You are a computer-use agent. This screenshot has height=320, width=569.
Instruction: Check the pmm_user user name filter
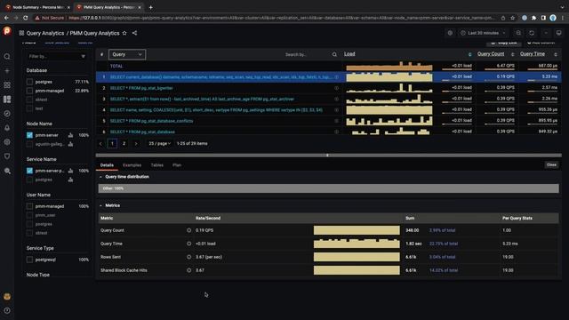point(29,215)
